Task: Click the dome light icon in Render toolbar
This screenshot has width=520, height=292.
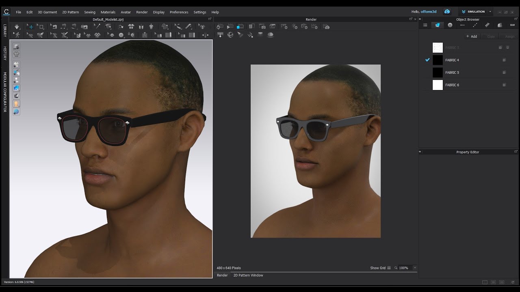Action: [x=270, y=35]
